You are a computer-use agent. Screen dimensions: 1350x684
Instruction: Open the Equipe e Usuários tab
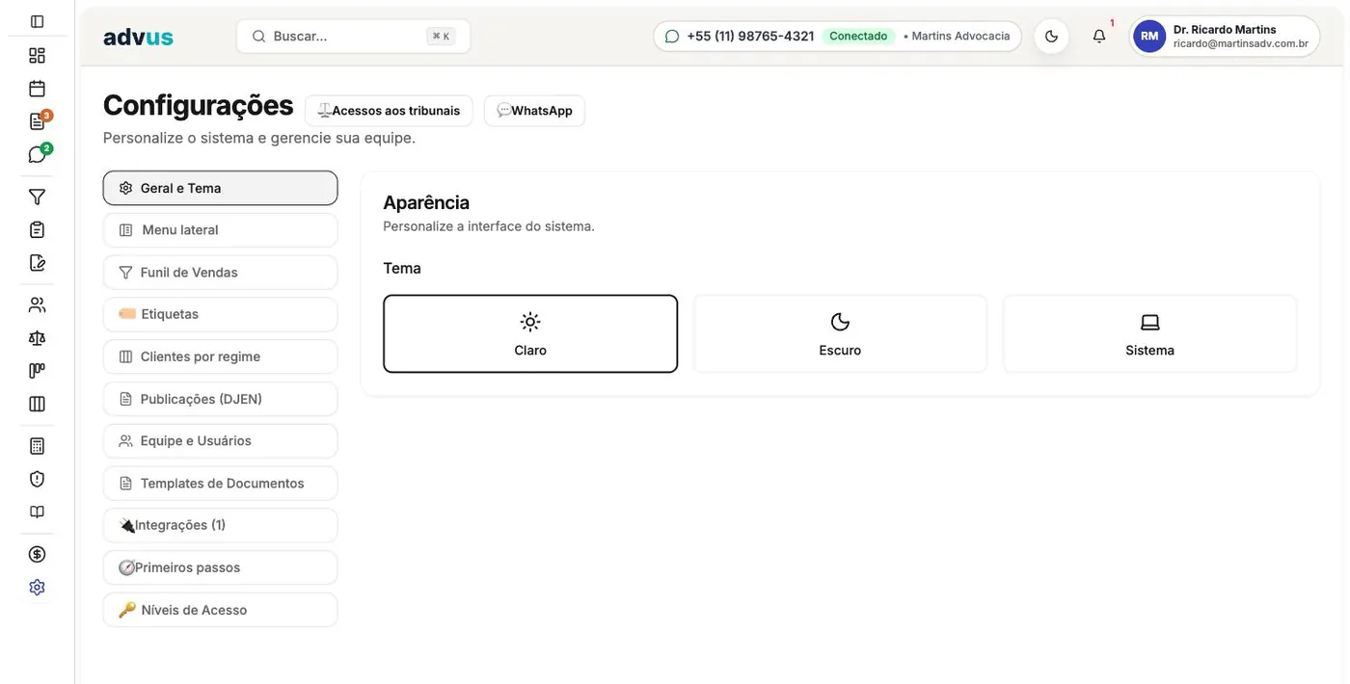(220, 441)
